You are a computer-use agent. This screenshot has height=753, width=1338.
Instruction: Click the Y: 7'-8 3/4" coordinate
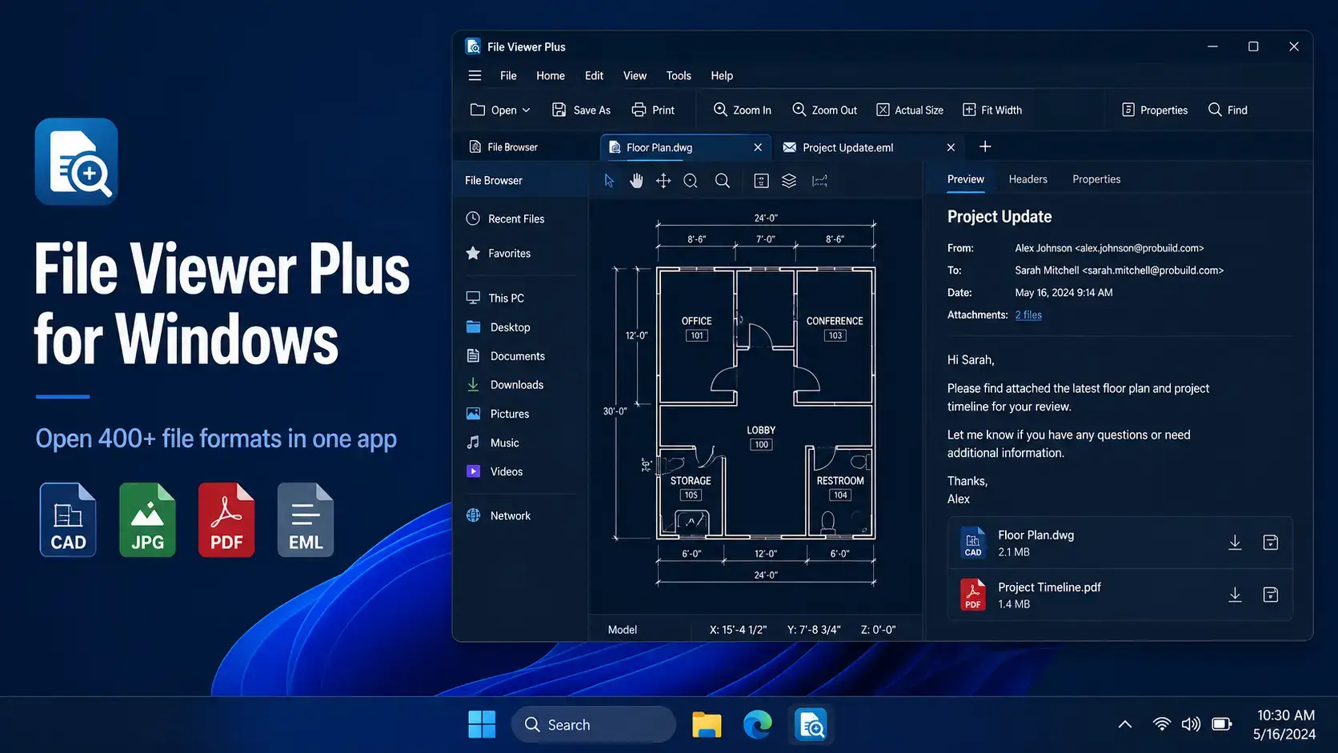(814, 630)
